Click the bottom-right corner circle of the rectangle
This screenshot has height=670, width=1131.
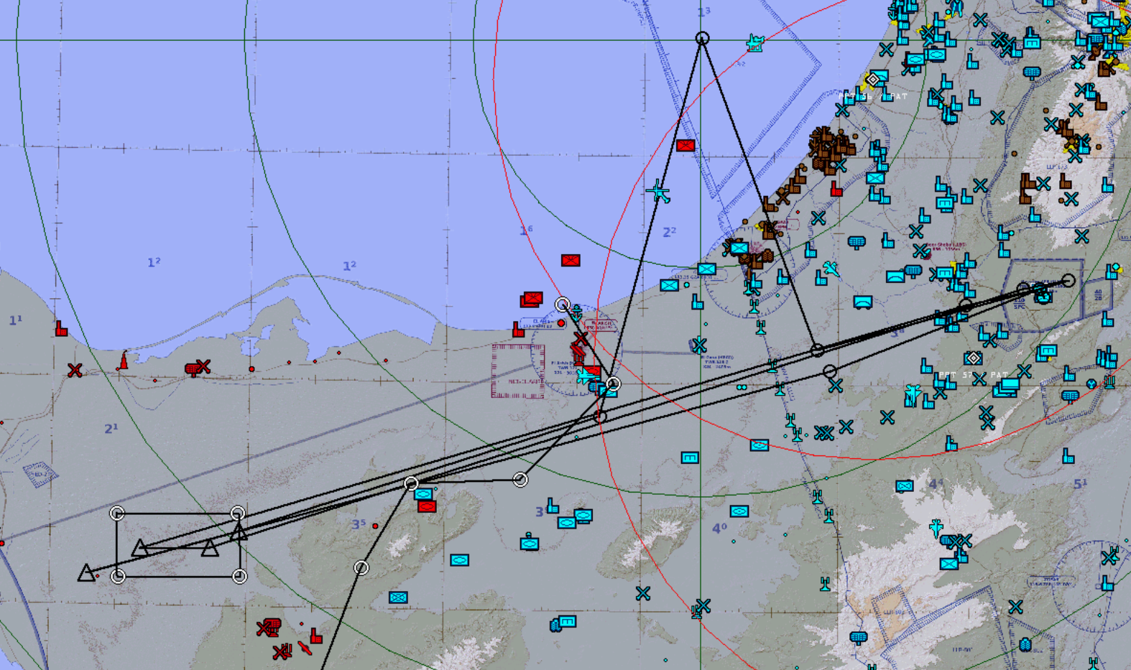(x=240, y=576)
